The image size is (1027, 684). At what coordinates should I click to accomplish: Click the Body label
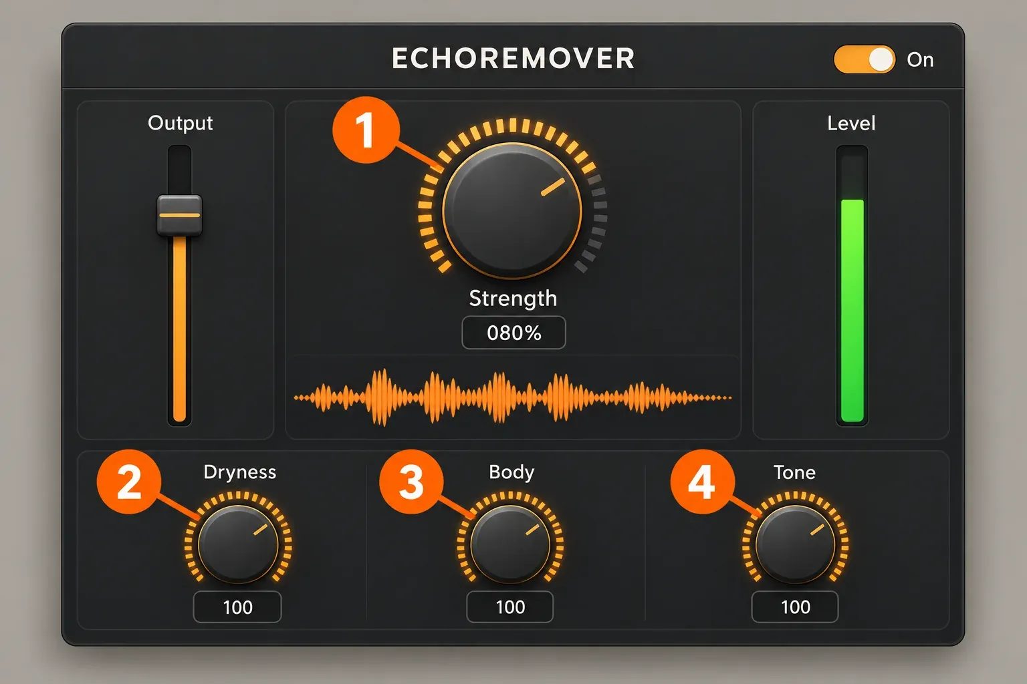(x=511, y=472)
